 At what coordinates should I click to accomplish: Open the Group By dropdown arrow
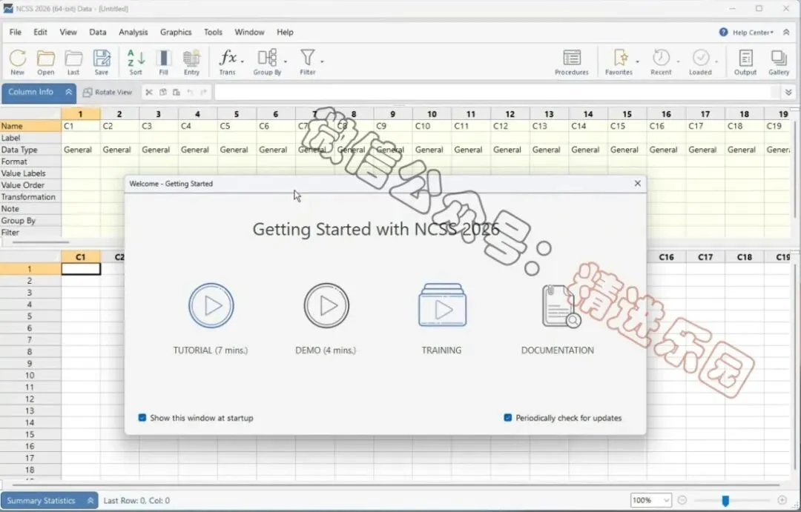click(x=285, y=61)
